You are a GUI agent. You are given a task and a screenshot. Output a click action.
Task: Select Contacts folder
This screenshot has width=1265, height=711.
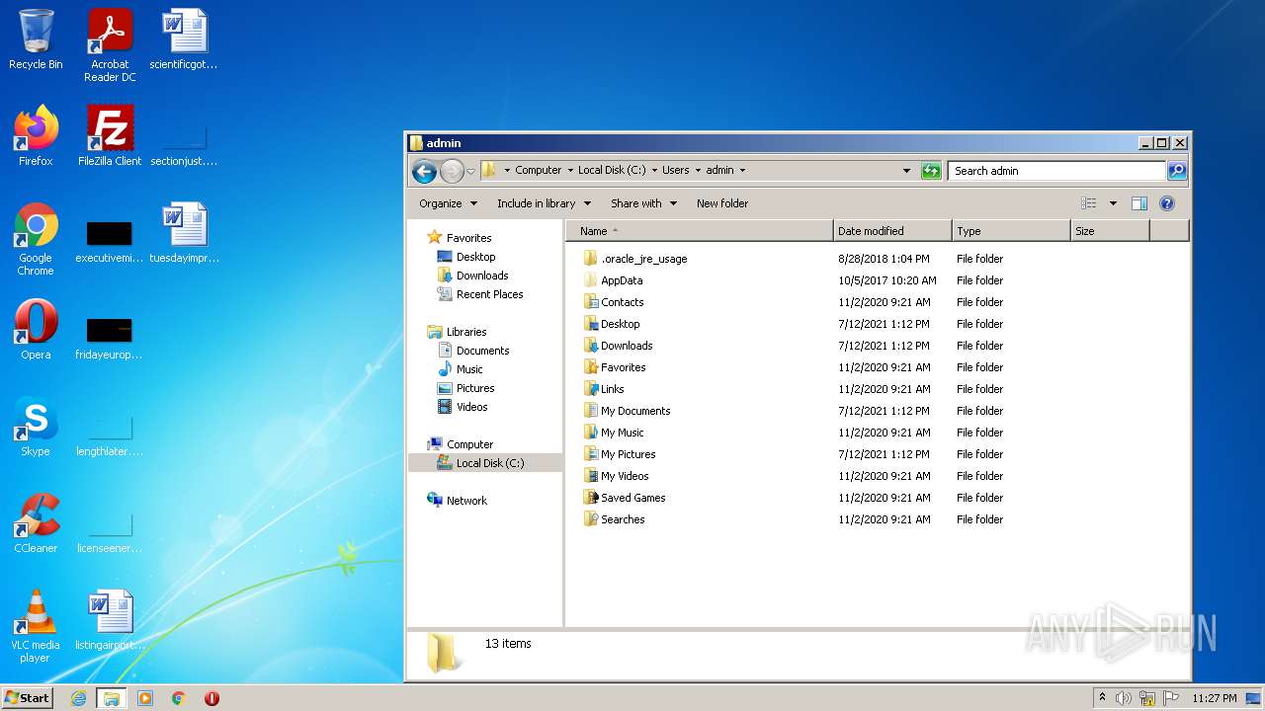[x=614, y=302]
